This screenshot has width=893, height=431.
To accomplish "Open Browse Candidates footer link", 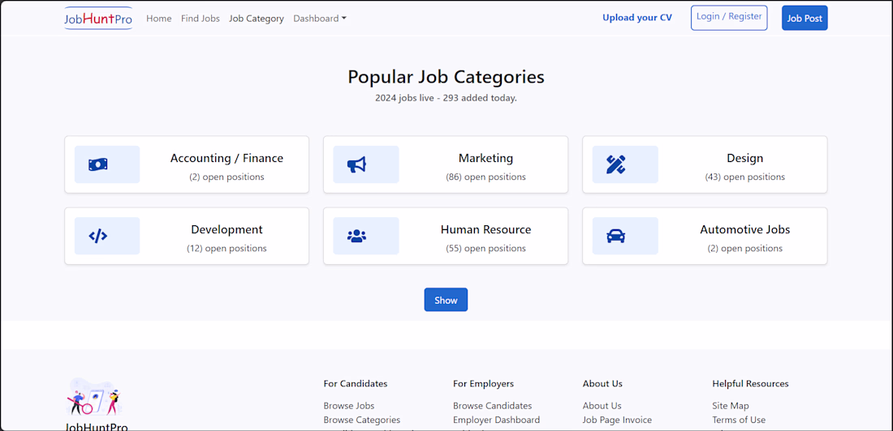I will 493,406.
